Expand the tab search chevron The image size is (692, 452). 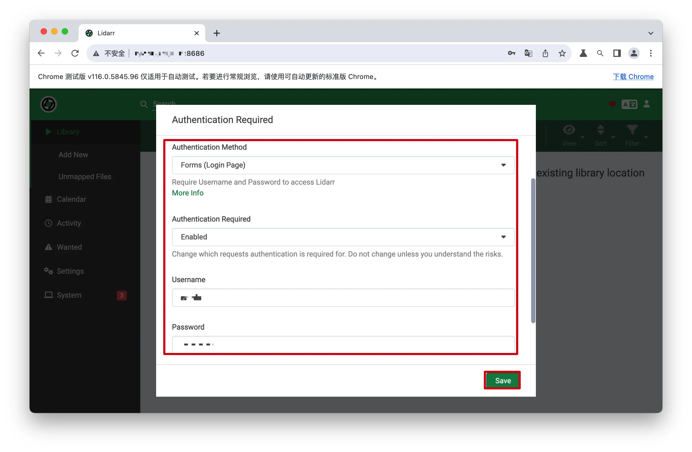click(651, 33)
